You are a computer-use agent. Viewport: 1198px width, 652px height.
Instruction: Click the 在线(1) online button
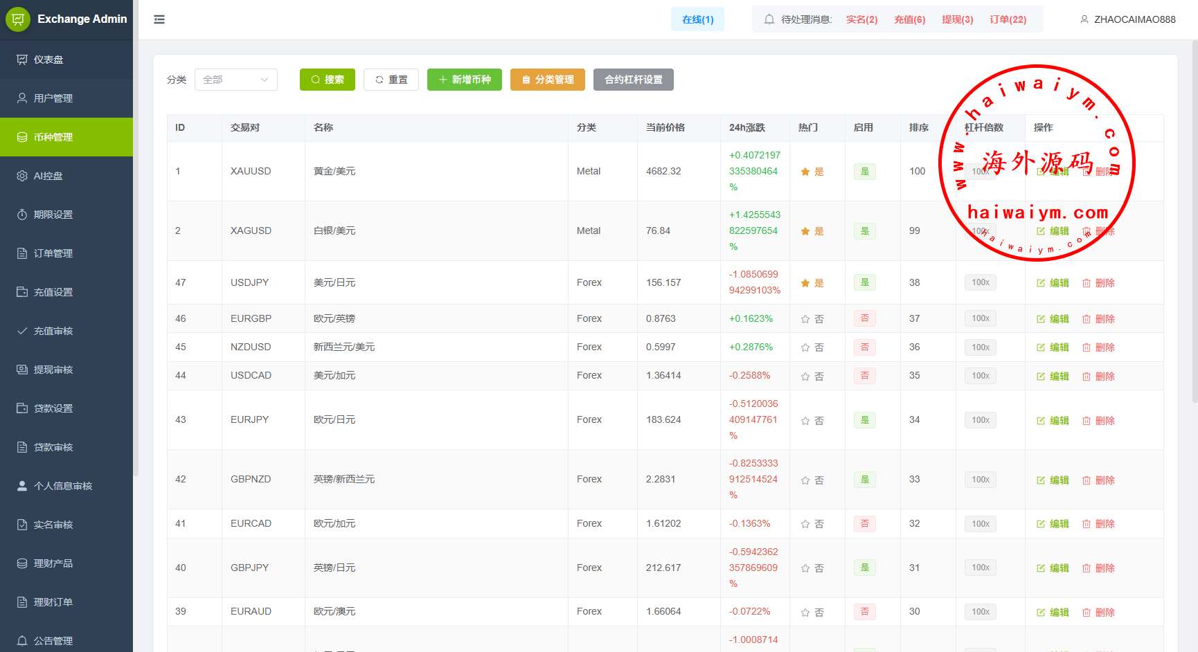697,19
